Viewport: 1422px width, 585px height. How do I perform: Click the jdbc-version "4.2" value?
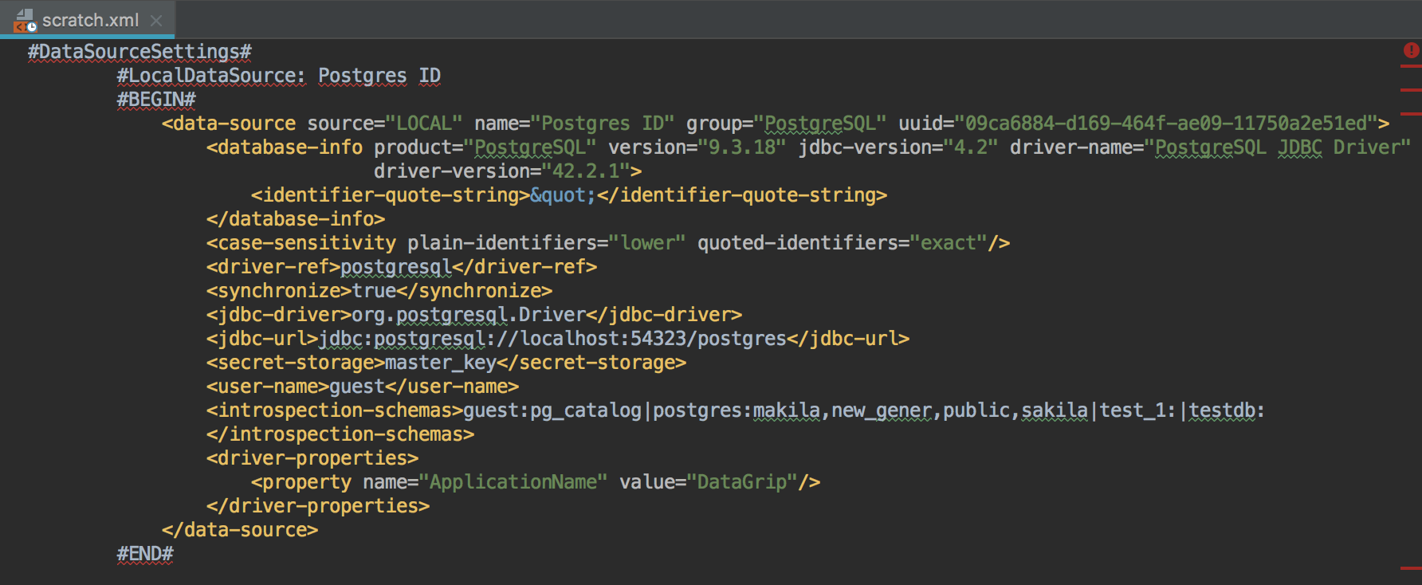971,147
